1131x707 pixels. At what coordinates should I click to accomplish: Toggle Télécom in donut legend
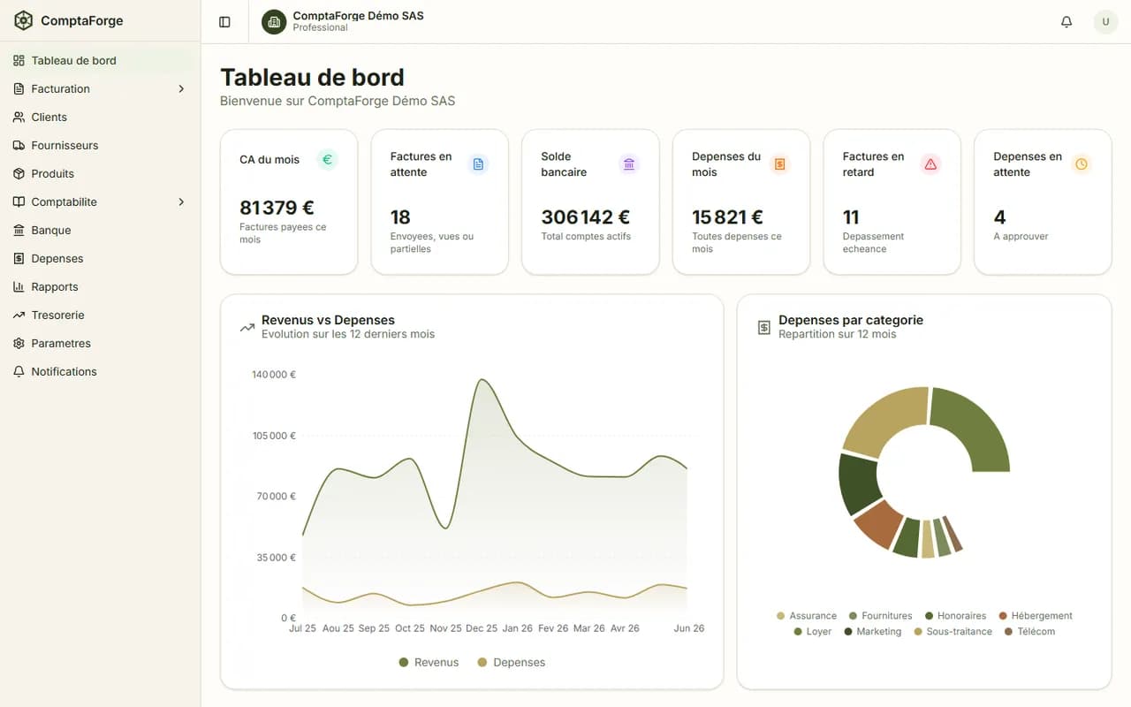coord(1030,632)
